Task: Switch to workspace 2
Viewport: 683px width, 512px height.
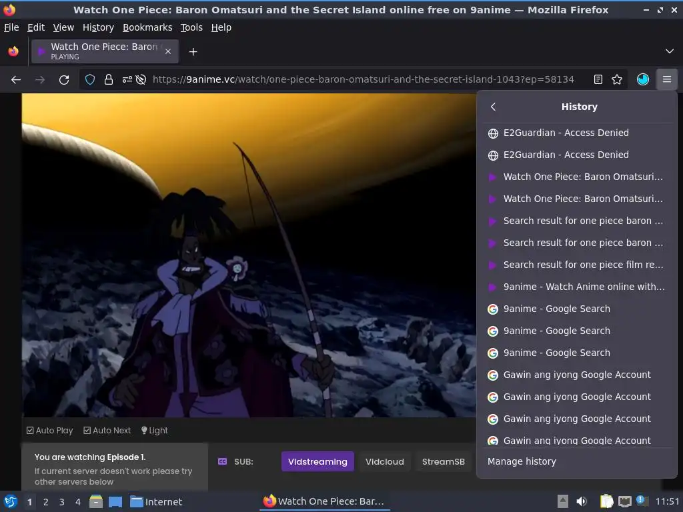Action: [x=46, y=502]
